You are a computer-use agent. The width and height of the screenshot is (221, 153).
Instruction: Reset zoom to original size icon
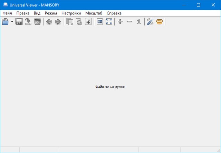point(138,22)
